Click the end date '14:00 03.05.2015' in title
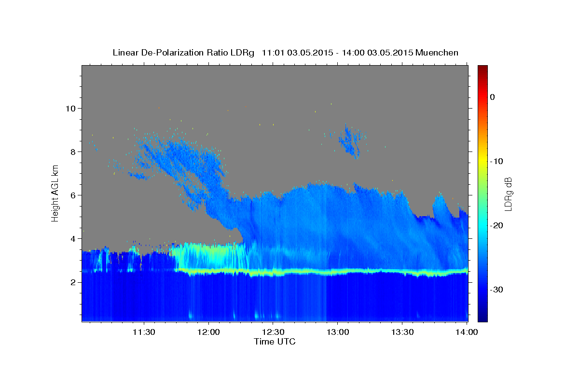This screenshot has width=579, height=386. coord(377,53)
